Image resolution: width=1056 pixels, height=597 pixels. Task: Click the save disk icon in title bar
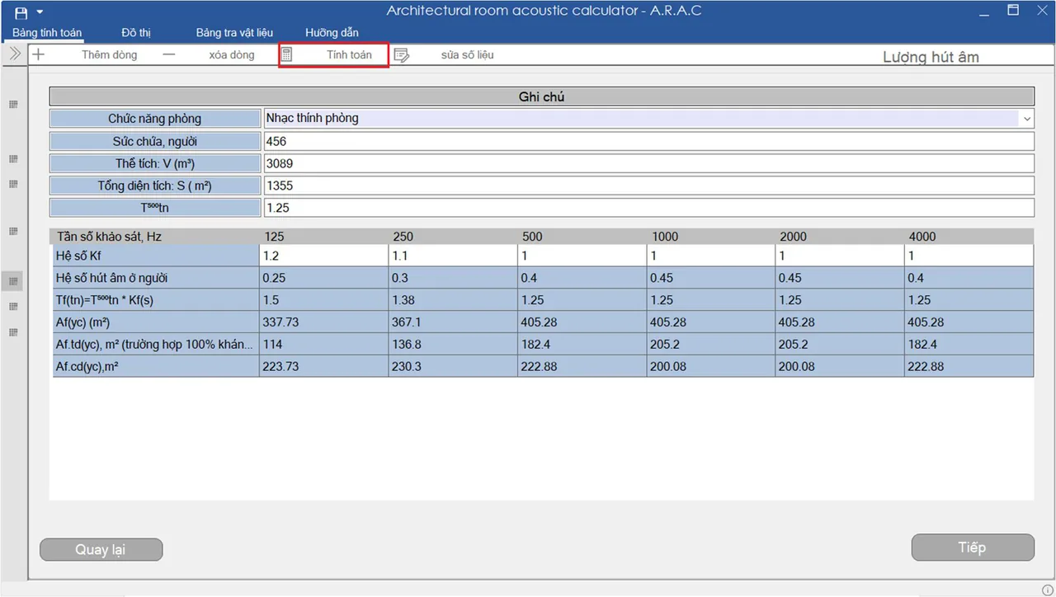pyautogui.click(x=21, y=12)
